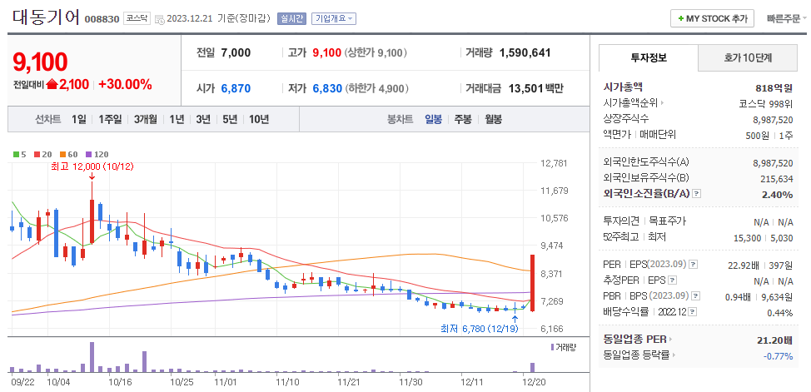Click the purple 120-day moving average legend

click(x=97, y=154)
